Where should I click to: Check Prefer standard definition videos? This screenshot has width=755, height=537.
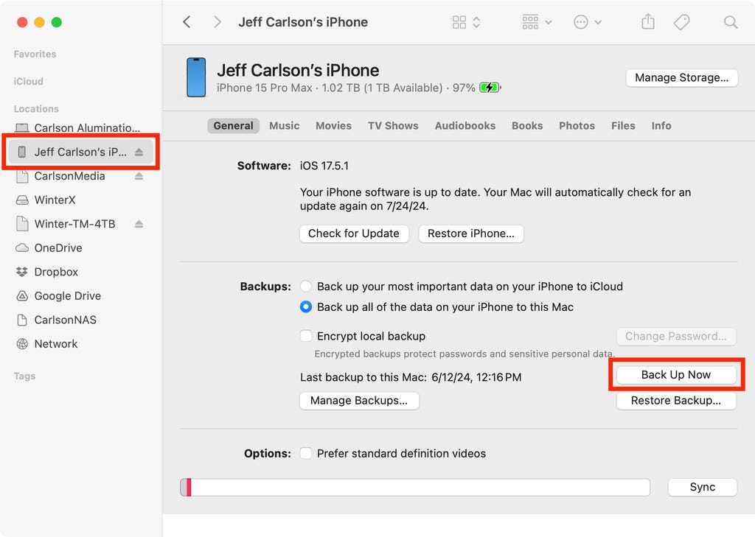(x=306, y=454)
